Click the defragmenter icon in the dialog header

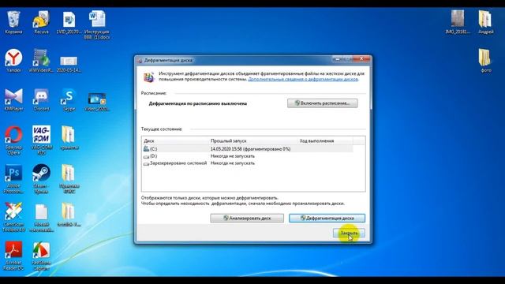[x=148, y=77]
